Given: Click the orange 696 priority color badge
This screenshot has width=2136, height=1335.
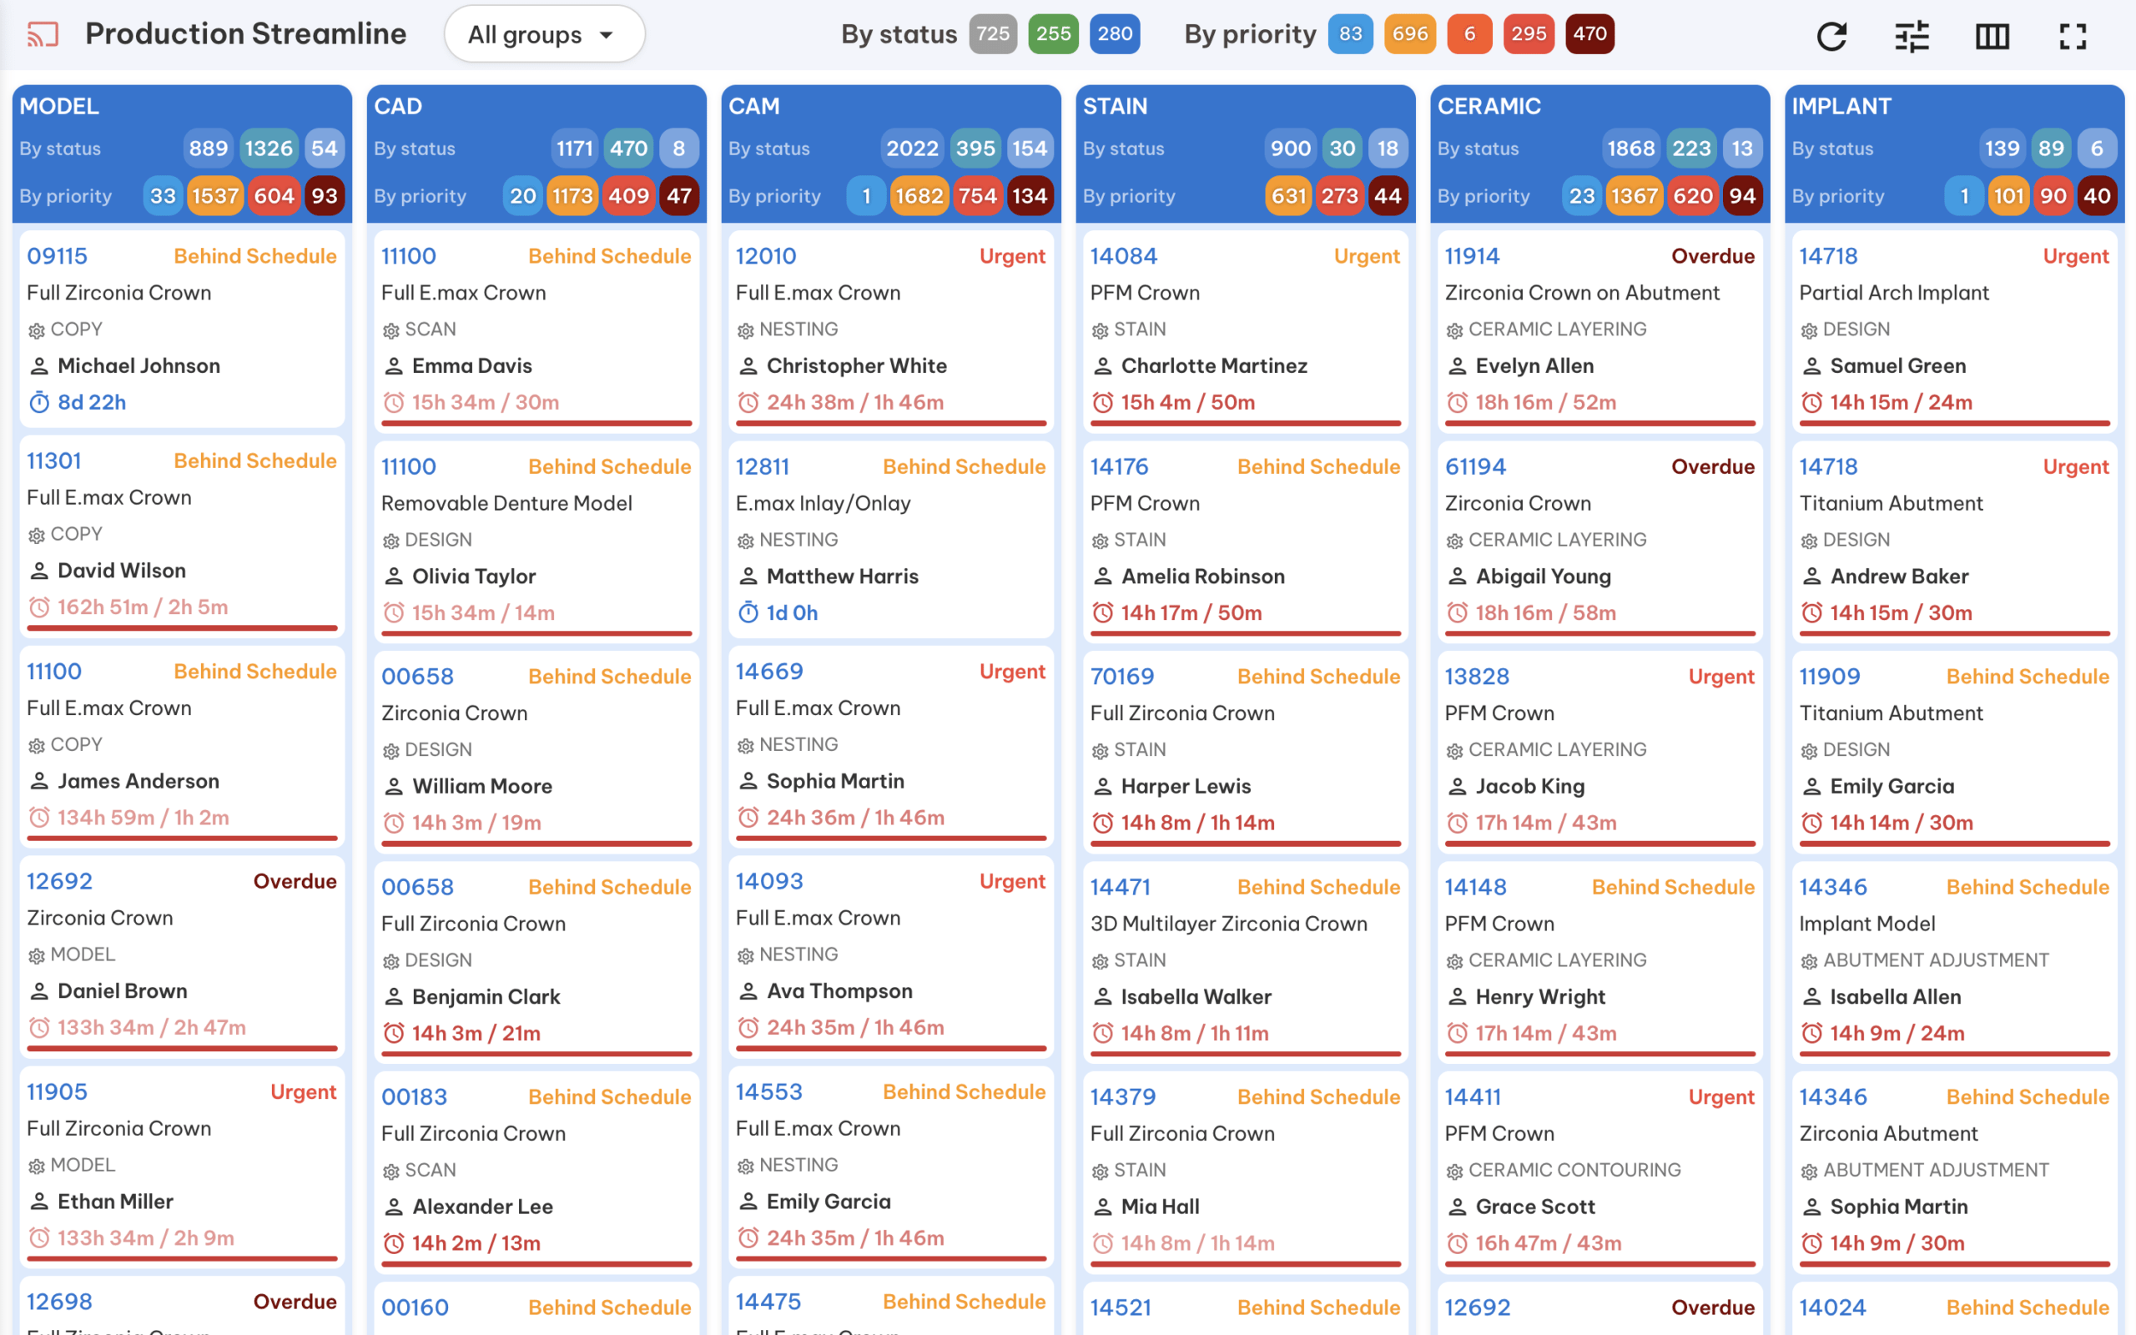Looking at the screenshot, I should coord(1409,34).
